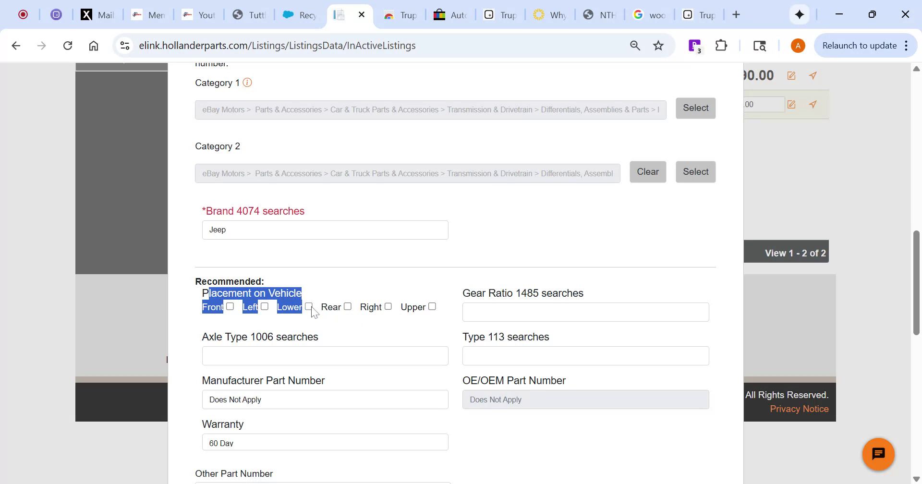Click inside the Gear Ratio search field
Viewport: 922px width, 484px height.
click(585, 312)
